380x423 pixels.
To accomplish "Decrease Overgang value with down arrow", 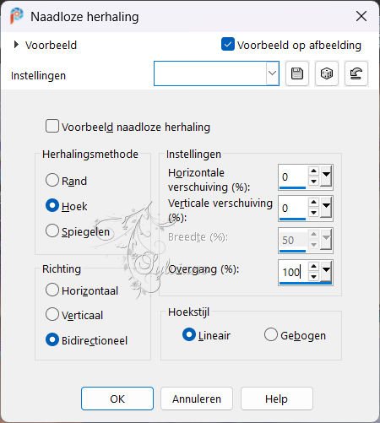I will (313, 276).
